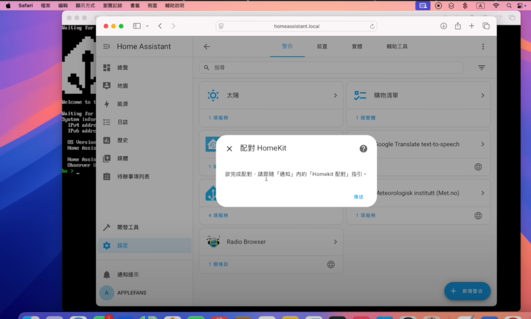The image size is (531, 319).
Task: Open a new Safari tab
Action: pyautogui.click(x=472, y=26)
